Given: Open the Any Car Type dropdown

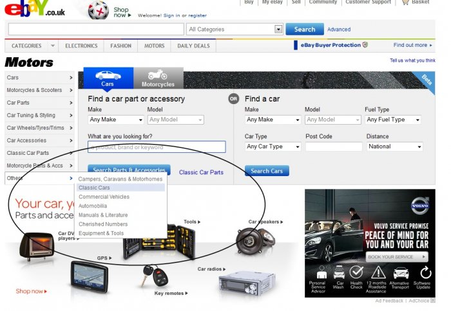Looking at the screenshot, I should point(273,147).
